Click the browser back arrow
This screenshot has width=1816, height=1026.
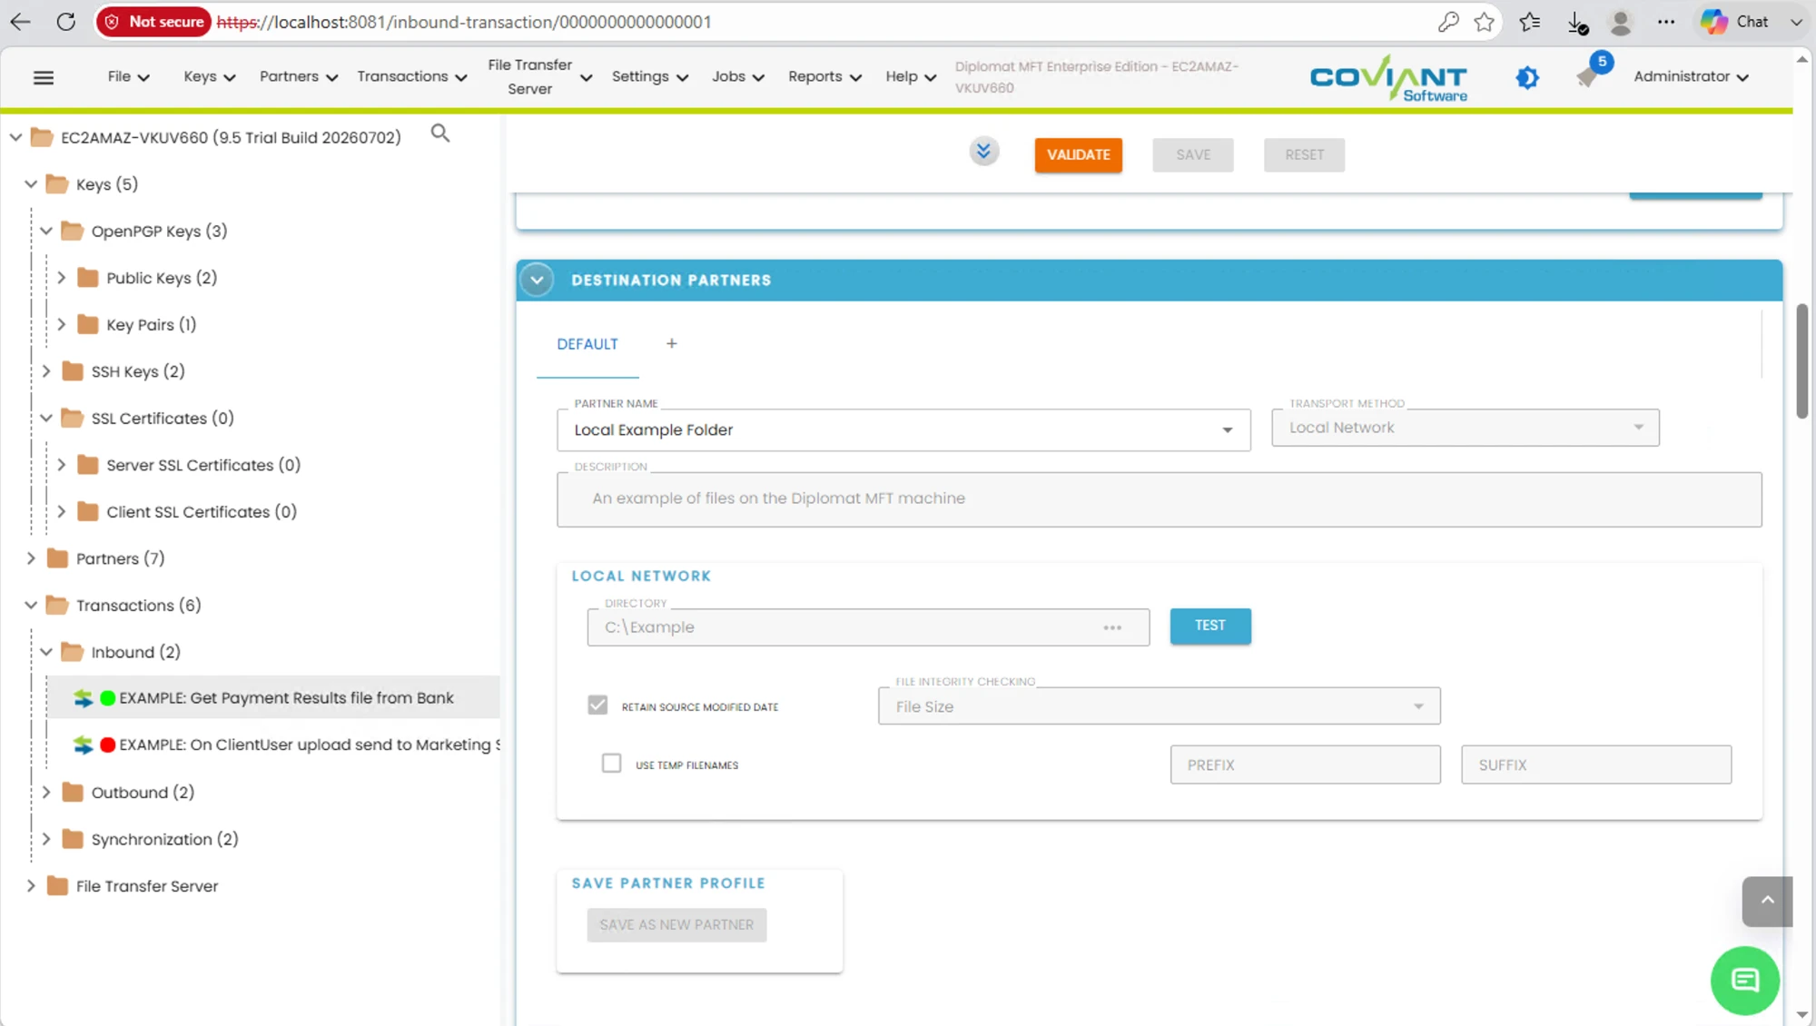coord(20,22)
